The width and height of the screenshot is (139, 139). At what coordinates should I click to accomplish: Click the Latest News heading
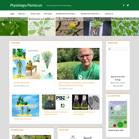(x=15, y=43)
